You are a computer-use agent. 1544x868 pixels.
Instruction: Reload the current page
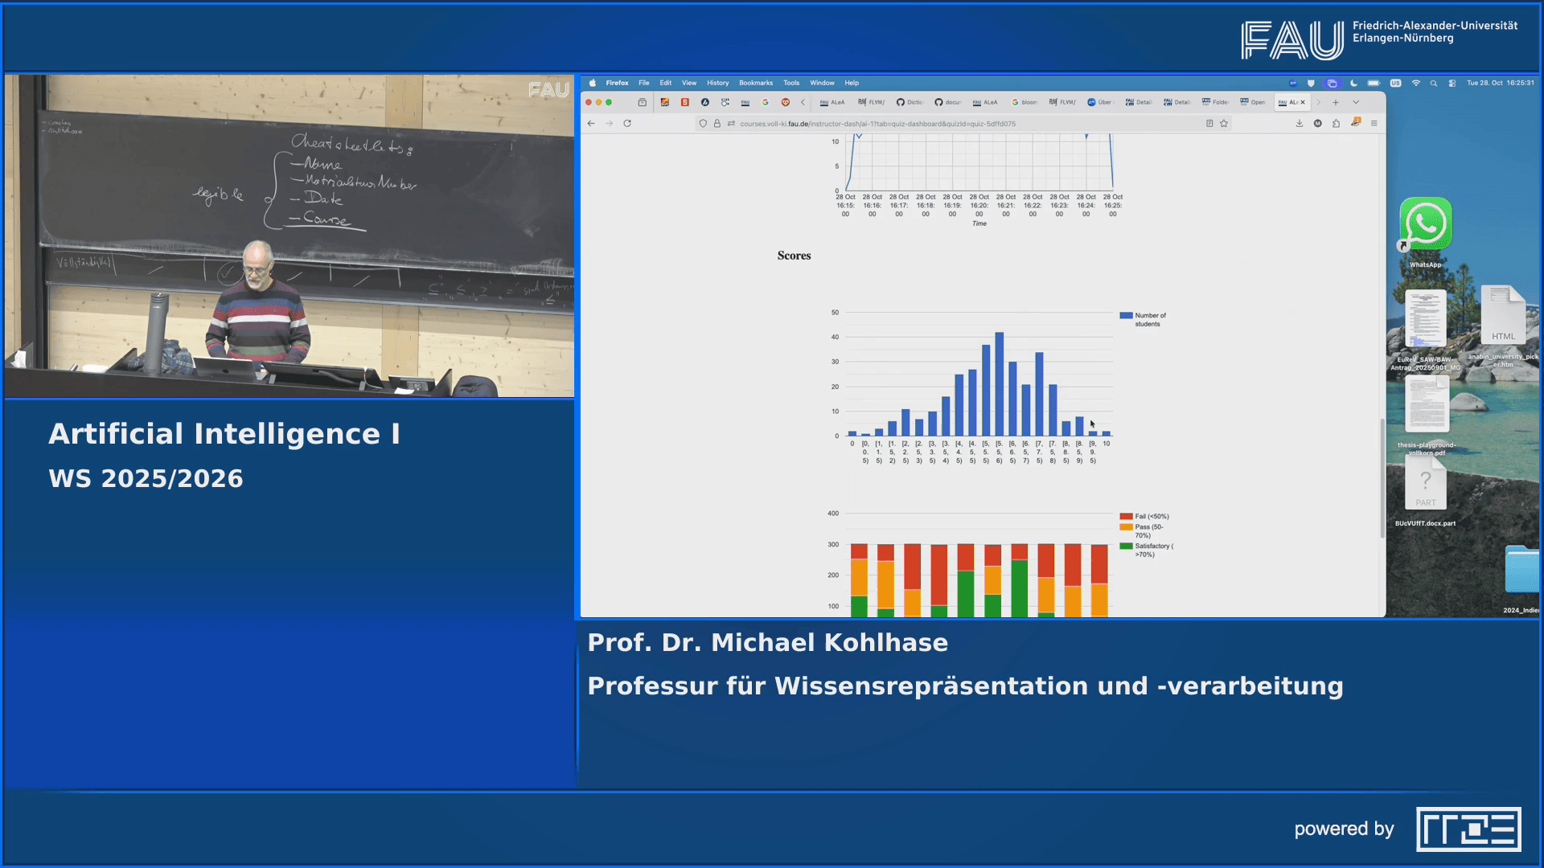(x=626, y=124)
